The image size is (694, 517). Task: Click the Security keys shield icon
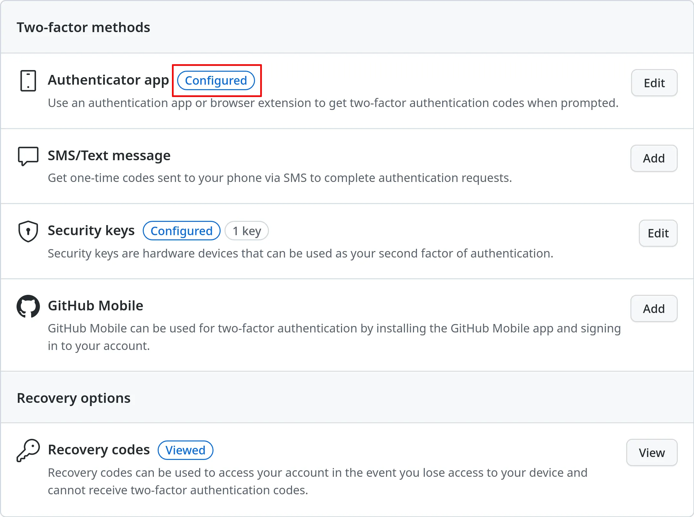pyautogui.click(x=28, y=231)
